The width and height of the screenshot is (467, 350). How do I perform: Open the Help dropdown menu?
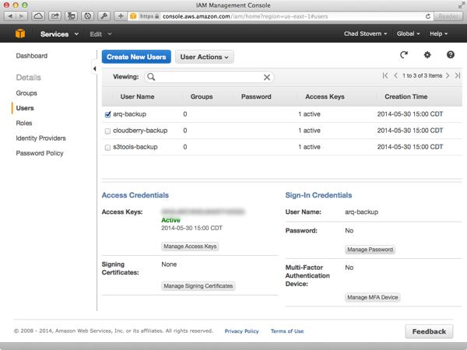tap(438, 33)
